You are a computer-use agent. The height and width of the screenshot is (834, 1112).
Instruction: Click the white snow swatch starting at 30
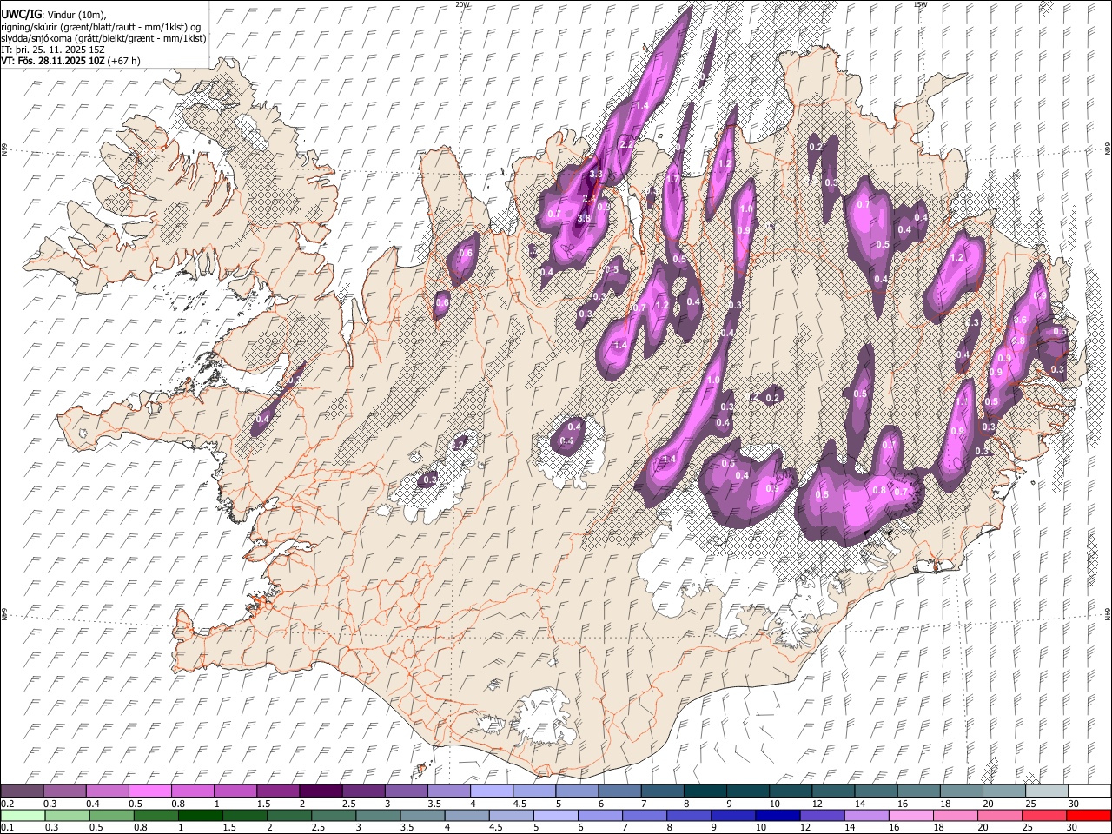click(1088, 791)
